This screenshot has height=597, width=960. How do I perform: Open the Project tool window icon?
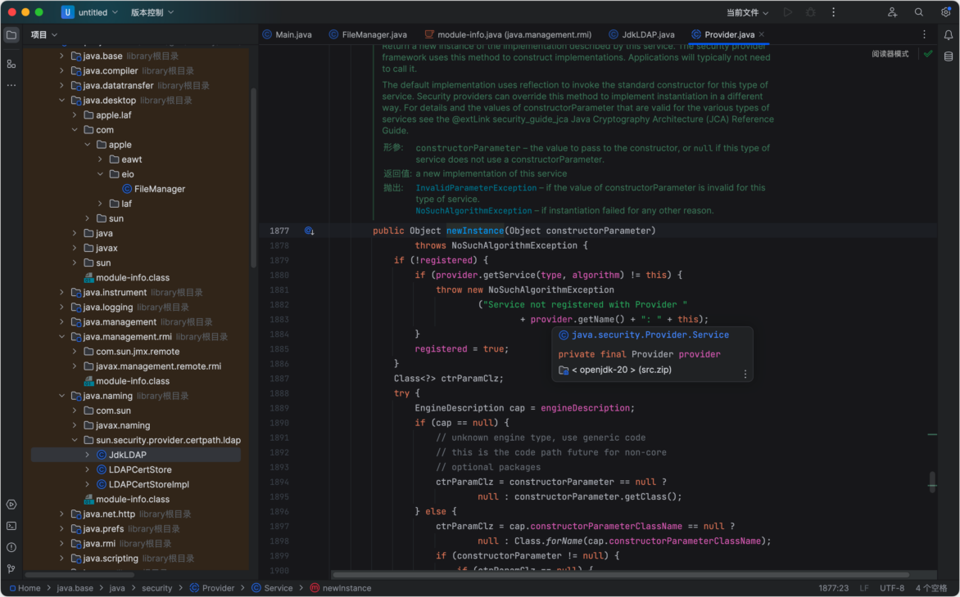[x=11, y=35]
